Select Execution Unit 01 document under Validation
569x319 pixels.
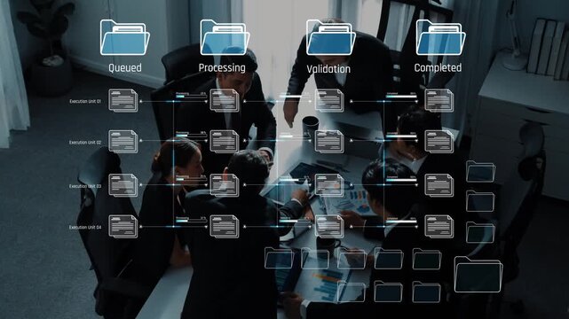pos(329,100)
